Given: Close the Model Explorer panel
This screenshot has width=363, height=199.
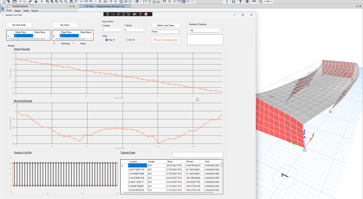Looking at the screenshot, I should pyautogui.click(x=74, y=6).
